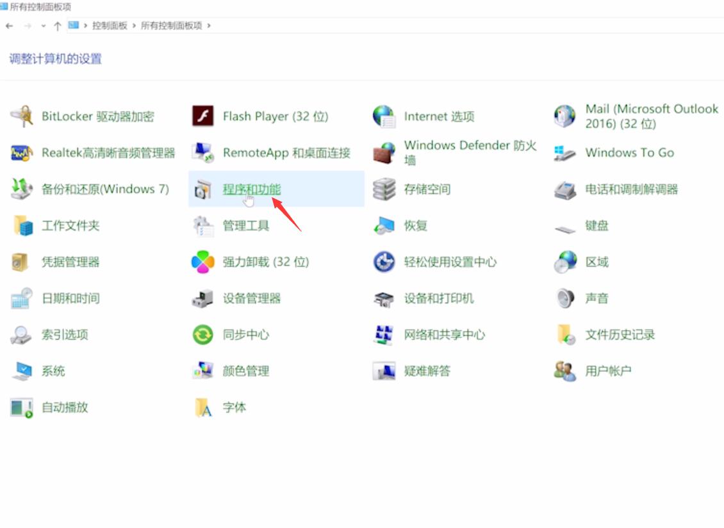This screenshot has height=528, width=724.
Task: Go up one level with up arrow
Action: pyautogui.click(x=57, y=26)
